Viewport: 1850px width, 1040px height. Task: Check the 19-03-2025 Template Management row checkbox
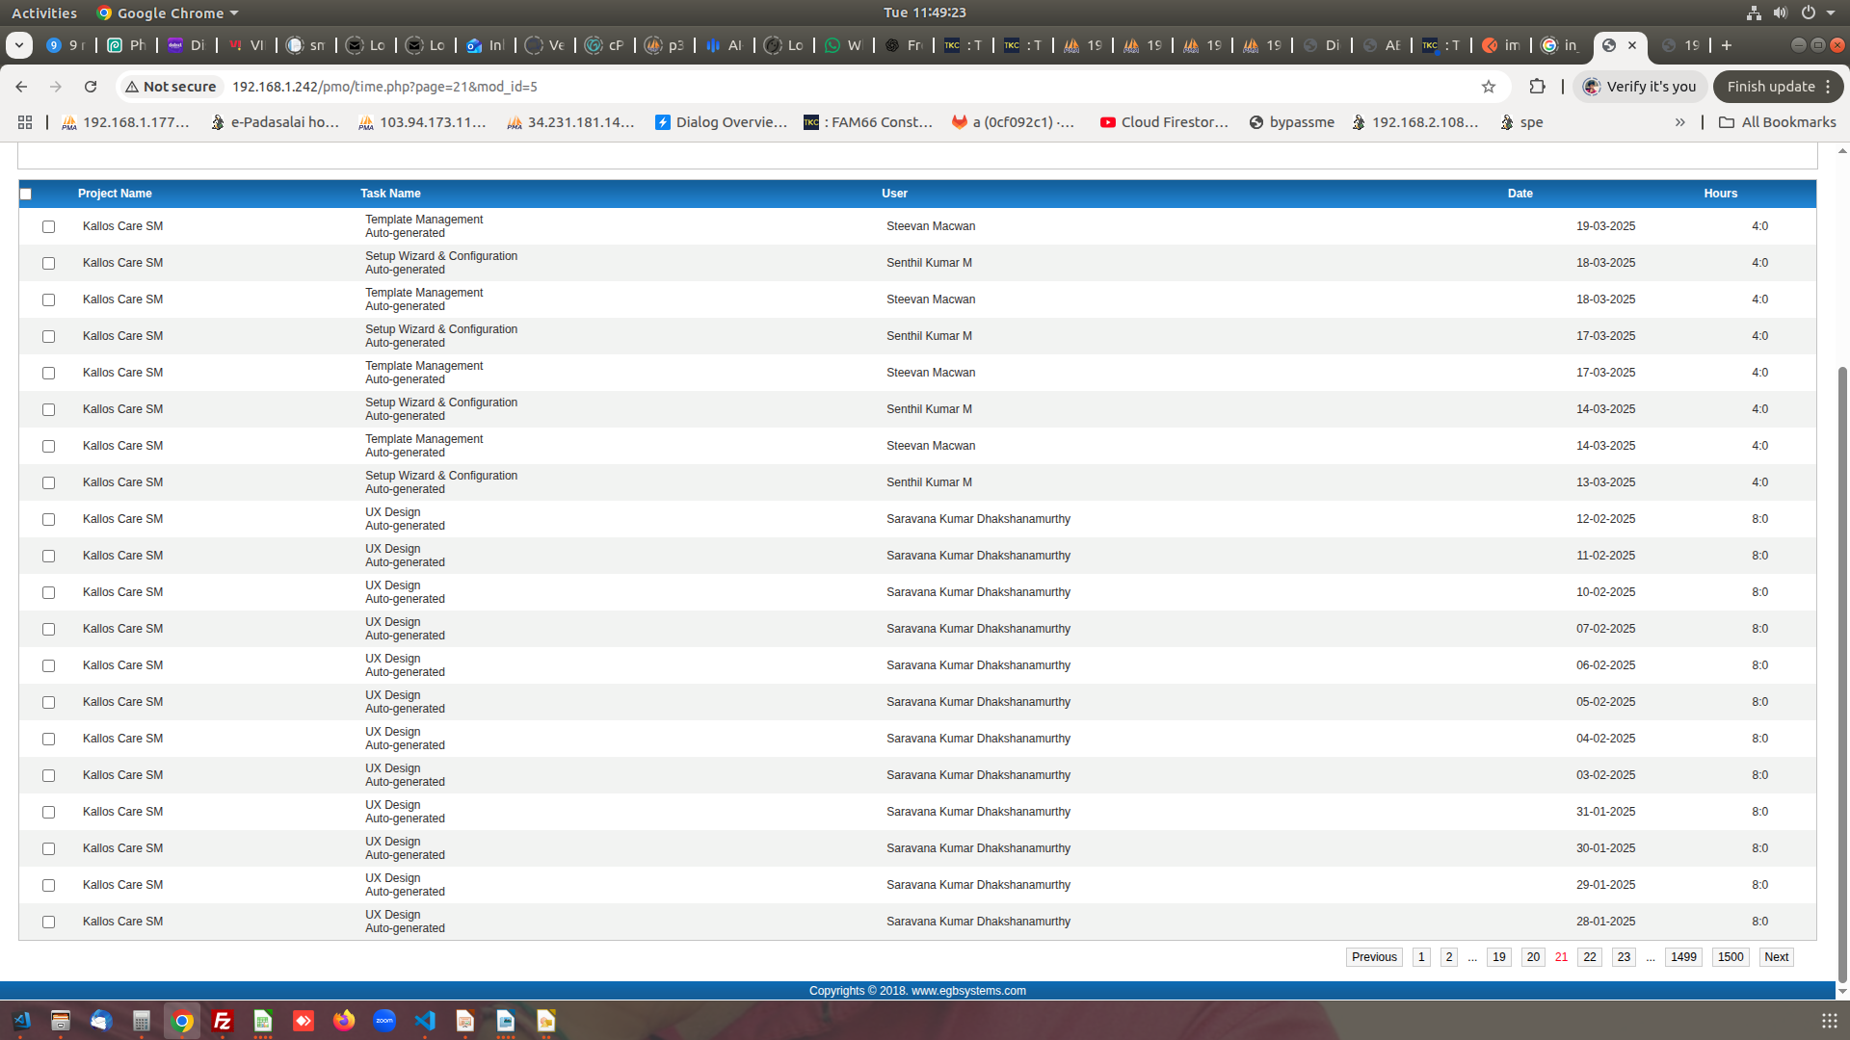[48, 226]
